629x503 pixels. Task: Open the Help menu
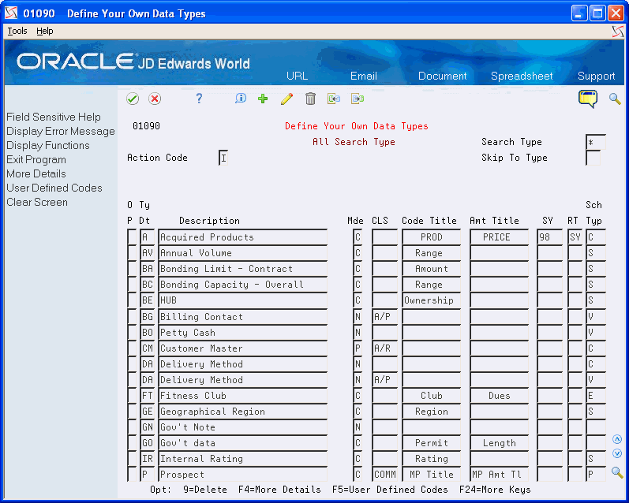pyautogui.click(x=44, y=31)
